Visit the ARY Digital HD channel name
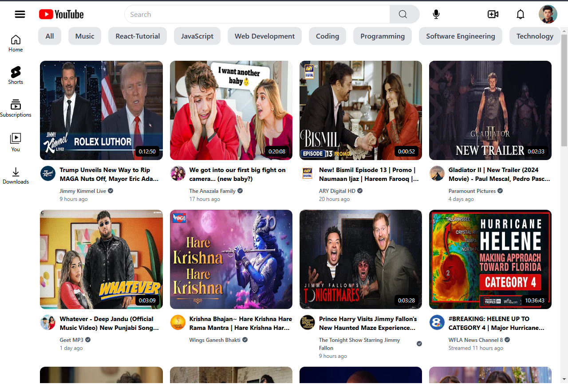Screen dimensions: 568x384 coord(337,191)
